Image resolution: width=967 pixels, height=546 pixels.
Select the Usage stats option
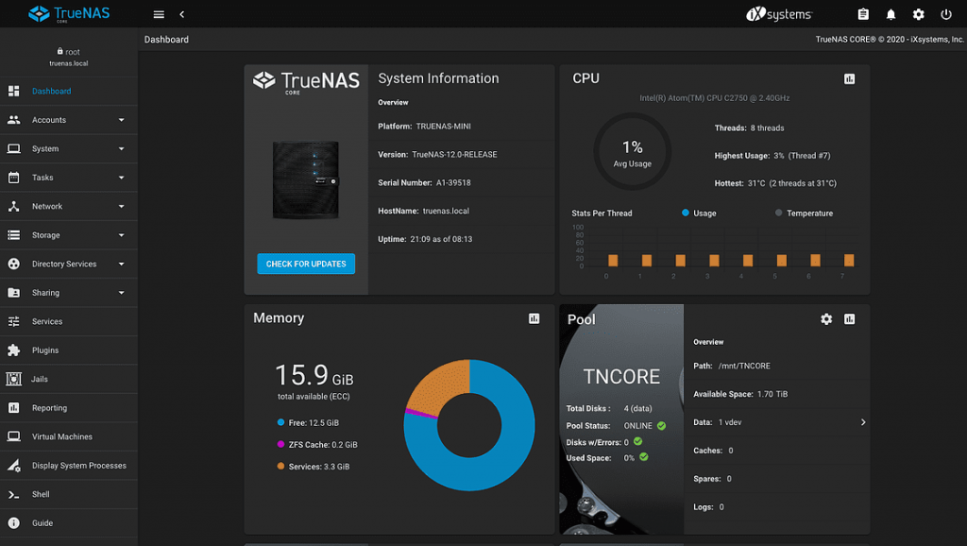[x=700, y=213]
